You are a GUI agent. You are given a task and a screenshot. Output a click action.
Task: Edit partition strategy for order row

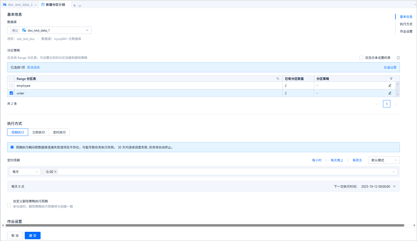390,93
